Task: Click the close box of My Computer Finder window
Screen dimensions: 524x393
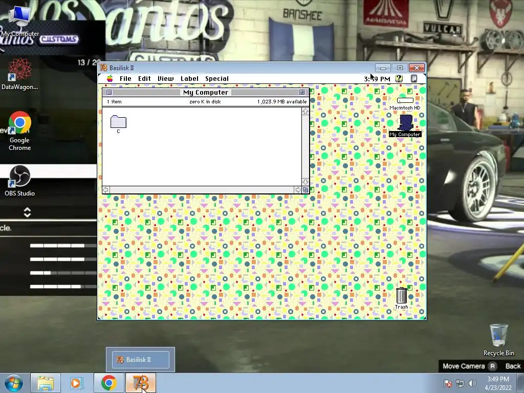Action: (x=109, y=92)
